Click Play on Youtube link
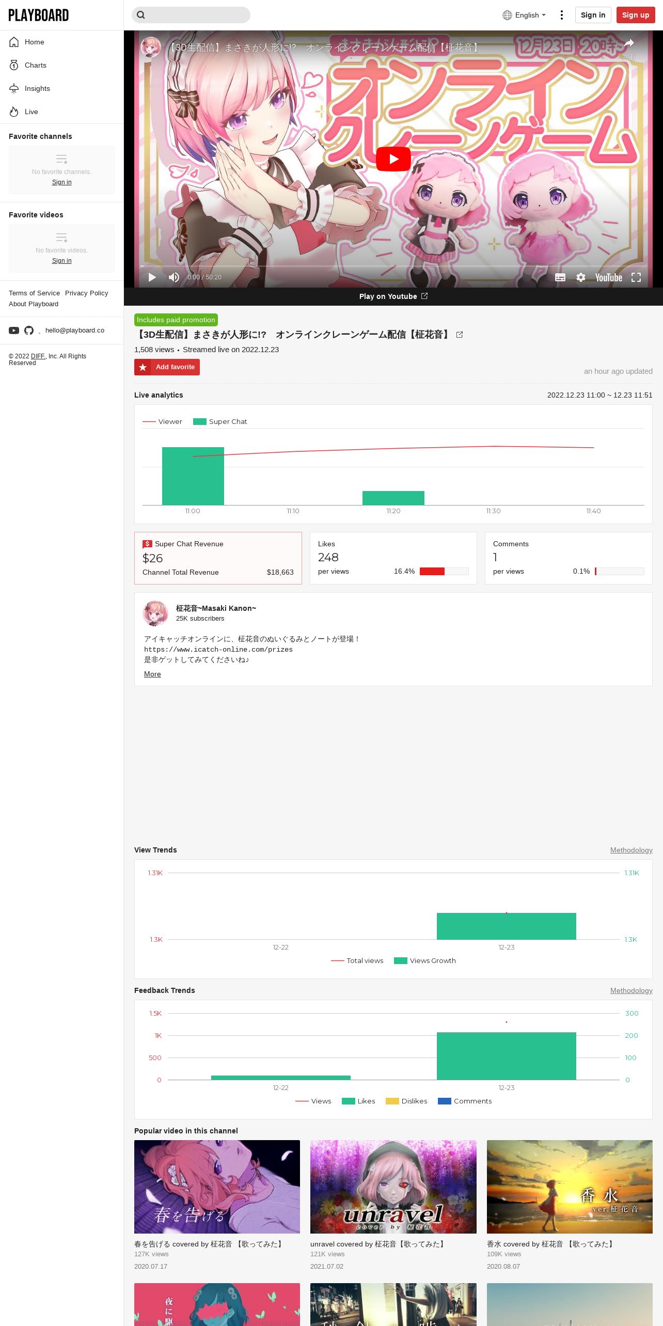Image resolution: width=663 pixels, height=1326 pixels. point(393,296)
